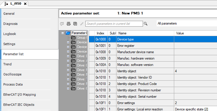Screen dimensions: 217x111
Task: Expand the 'Drive: T' tree node
Action: [68, 79]
